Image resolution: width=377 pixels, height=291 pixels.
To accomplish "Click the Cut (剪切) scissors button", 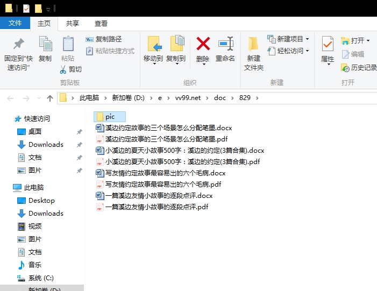I will 70,69.
